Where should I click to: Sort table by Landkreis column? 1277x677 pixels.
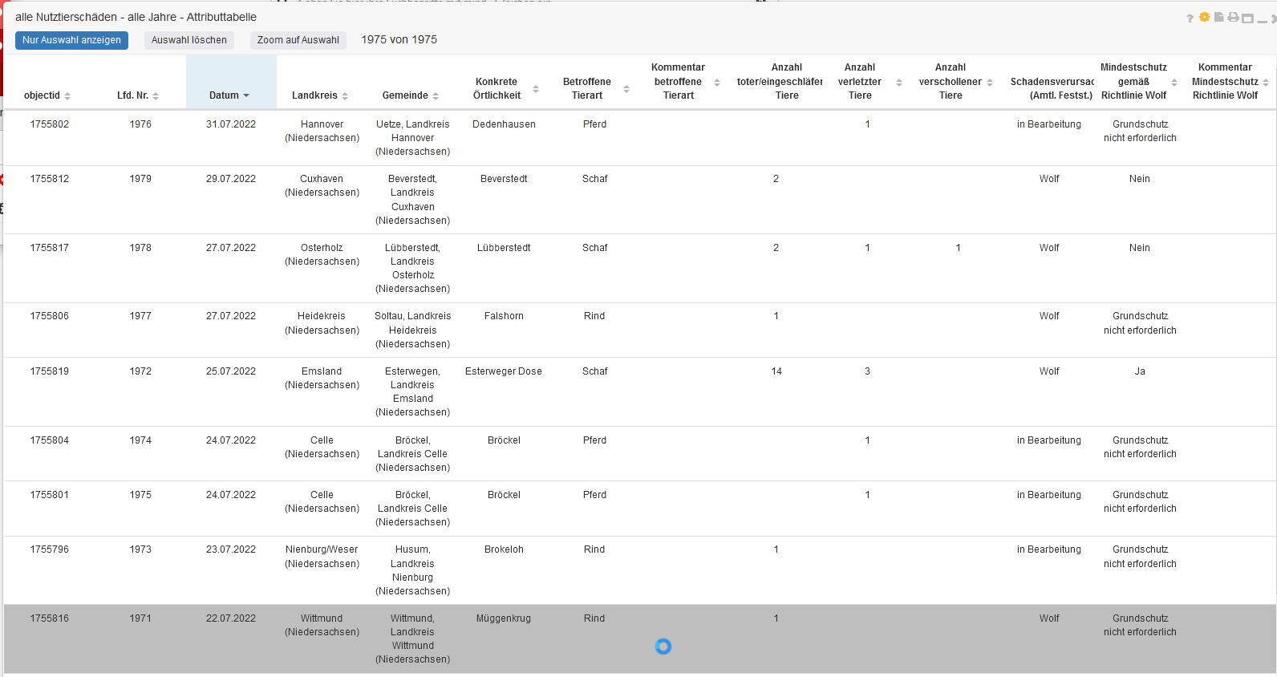pyautogui.click(x=345, y=95)
